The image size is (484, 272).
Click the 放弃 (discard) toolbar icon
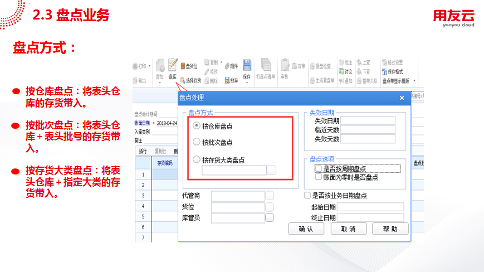227,80
